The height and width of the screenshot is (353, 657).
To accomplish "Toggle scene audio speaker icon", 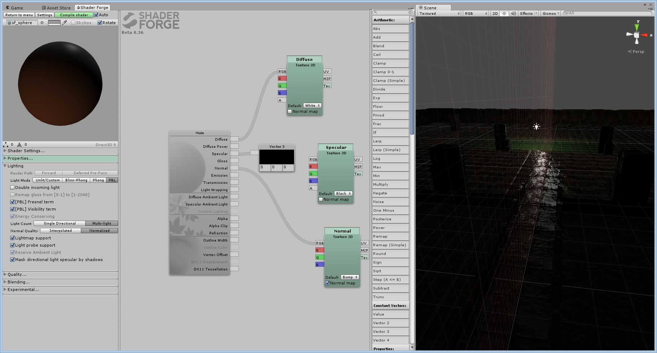I will (513, 13).
